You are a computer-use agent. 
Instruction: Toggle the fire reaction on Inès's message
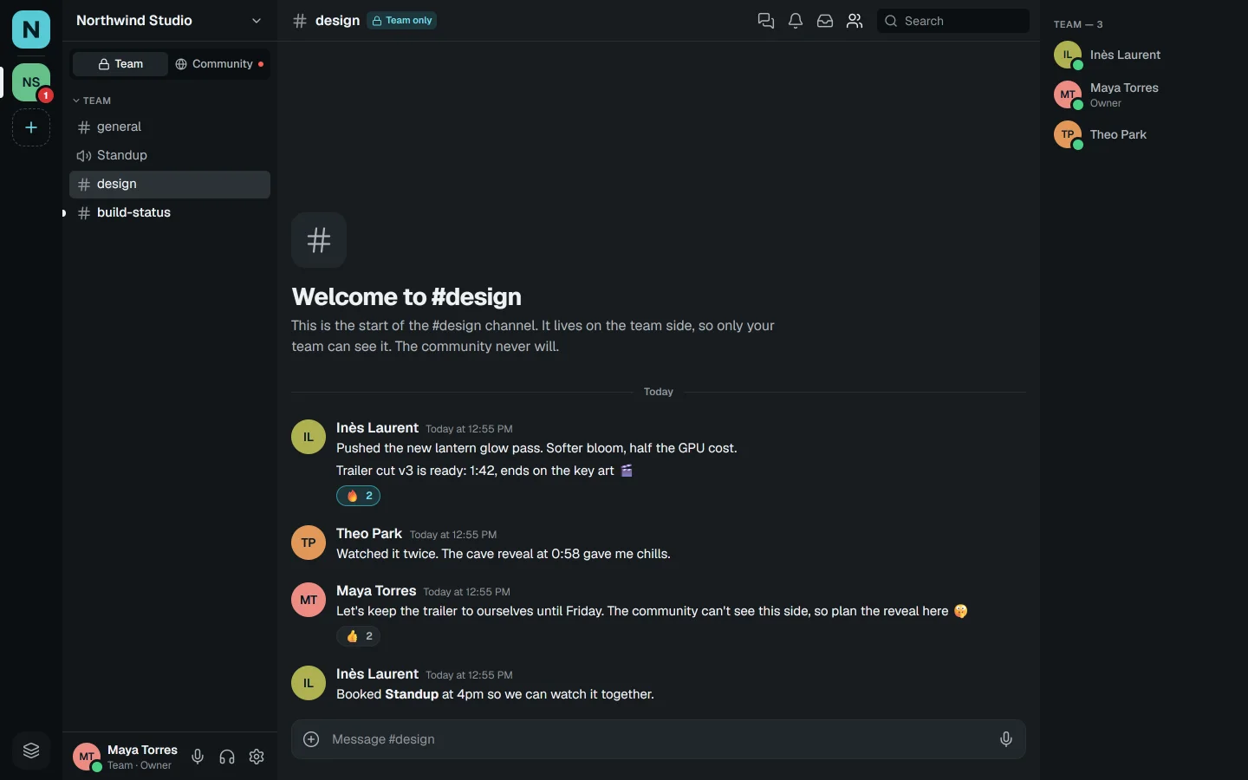(x=359, y=496)
